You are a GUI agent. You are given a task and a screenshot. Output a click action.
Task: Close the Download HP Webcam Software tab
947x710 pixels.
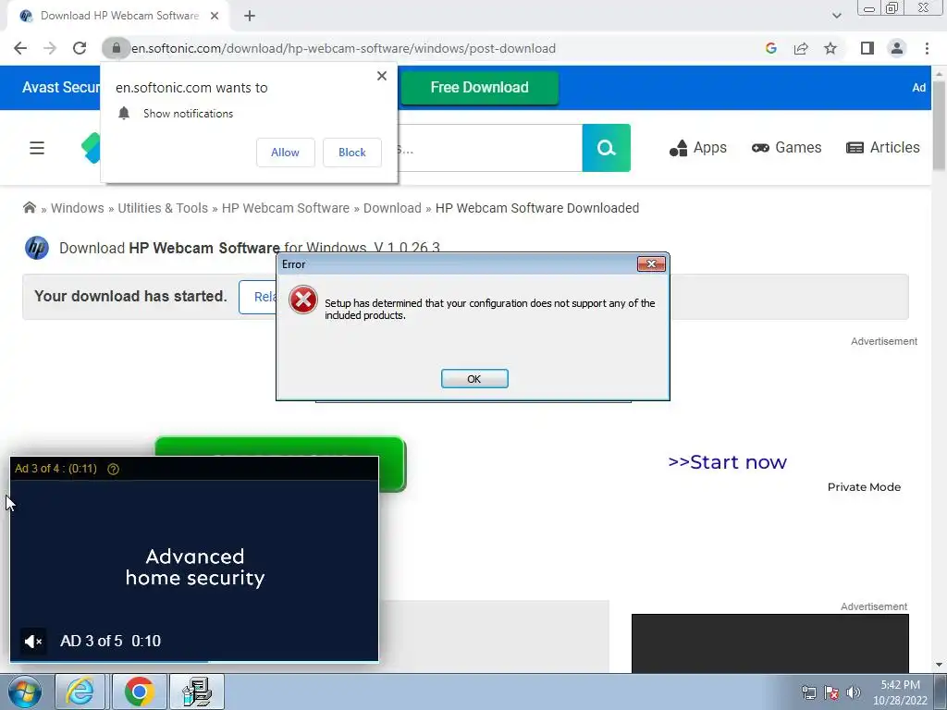pos(215,16)
